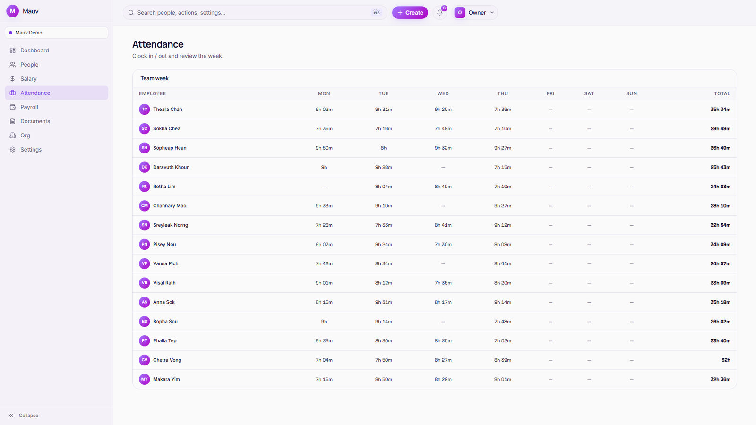Click the search magnifier icon
756x425 pixels.
131,13
